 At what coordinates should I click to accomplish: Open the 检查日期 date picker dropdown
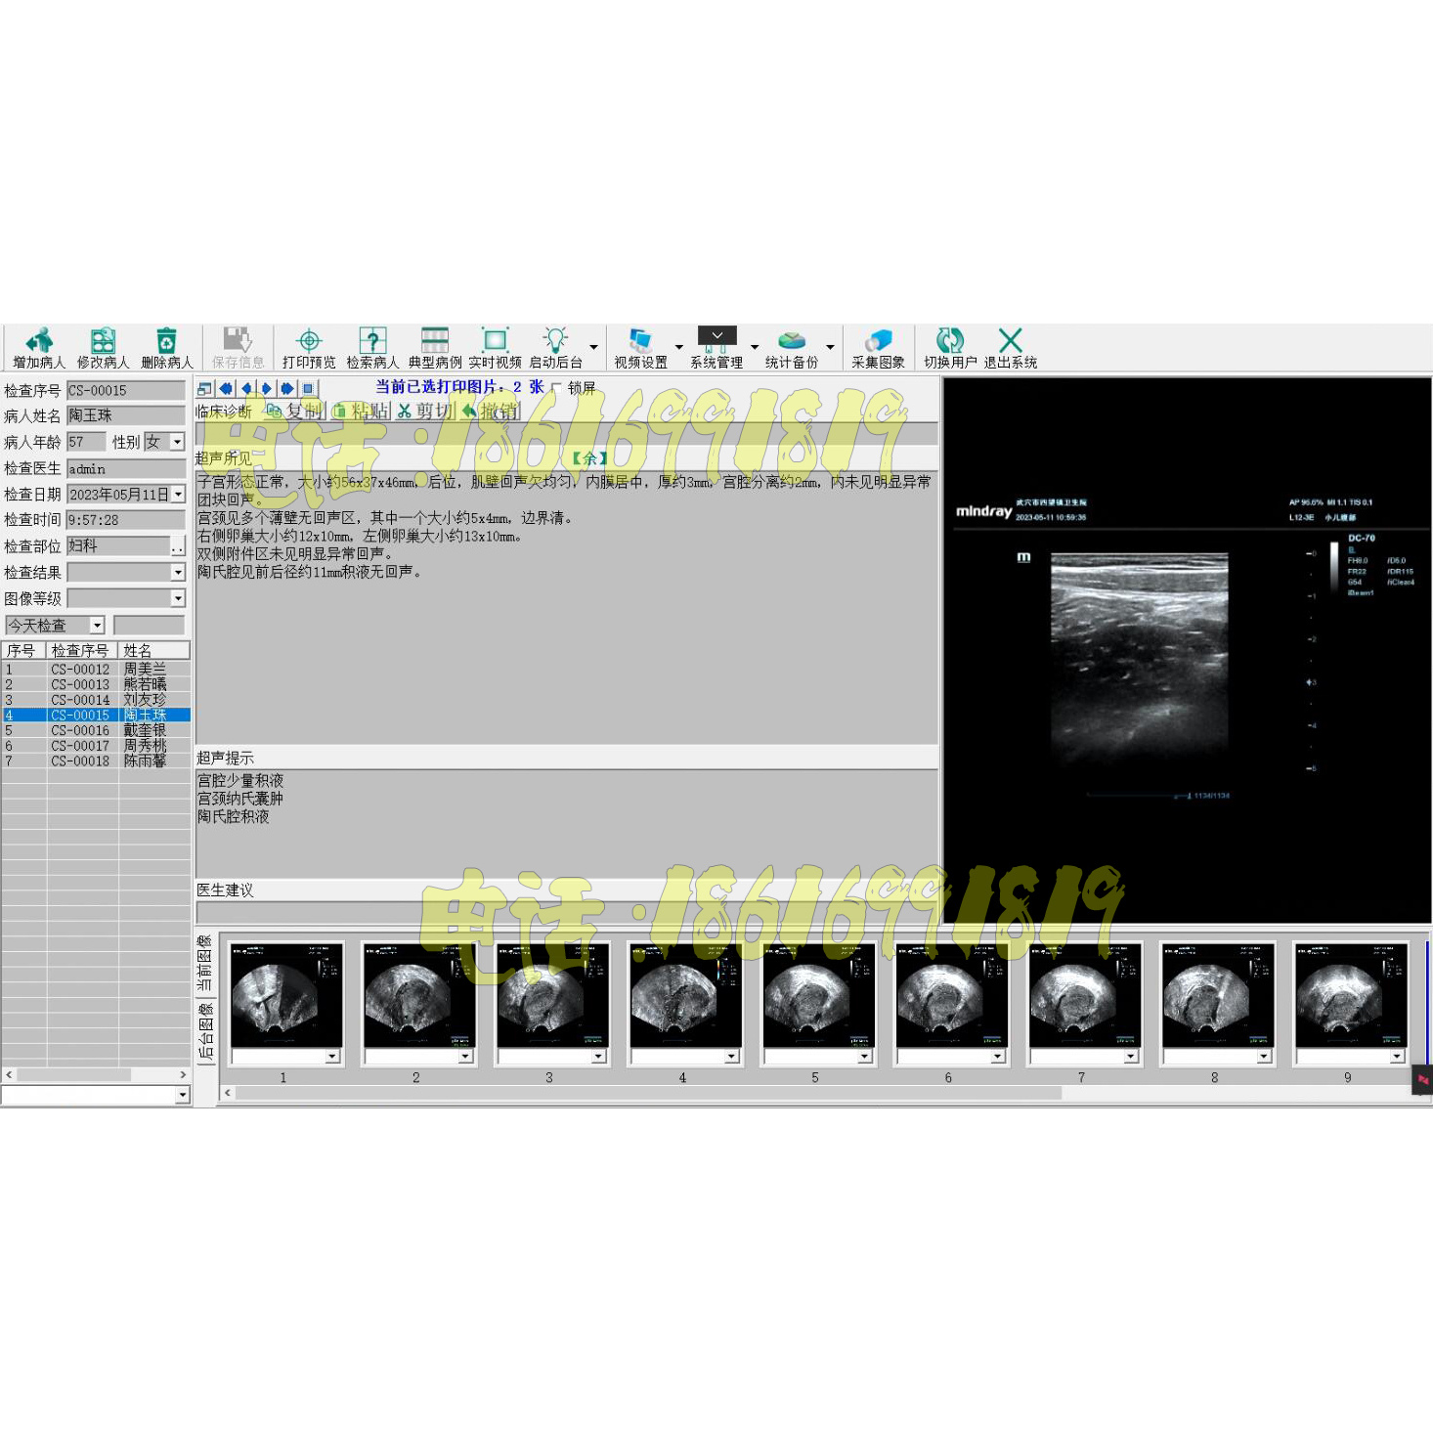178,495
